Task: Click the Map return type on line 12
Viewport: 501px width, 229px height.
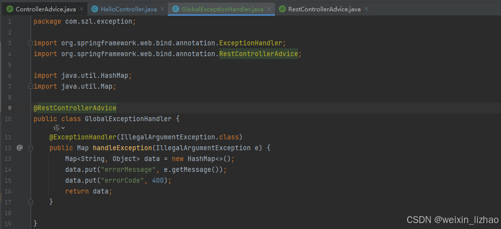Action: click(x=83, y=148)
